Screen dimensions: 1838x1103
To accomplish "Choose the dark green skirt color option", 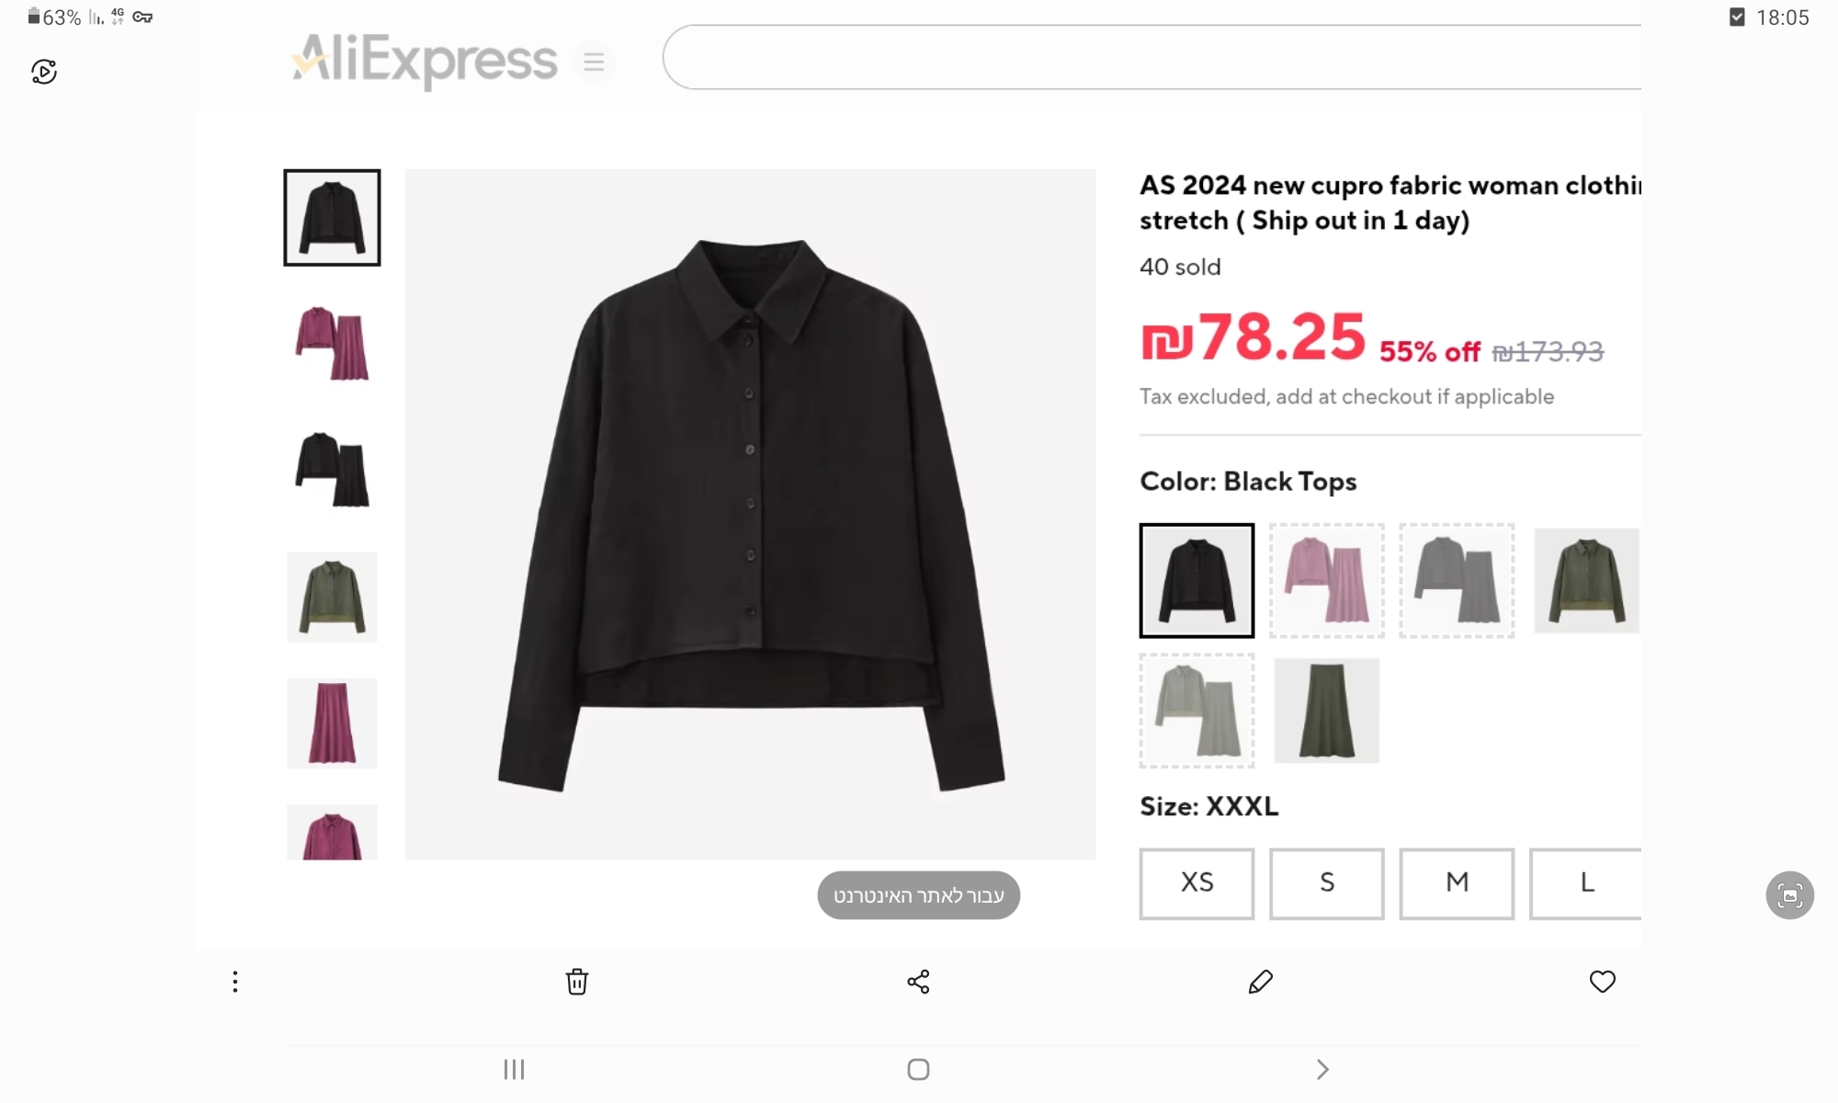I will click(1326, 711).
